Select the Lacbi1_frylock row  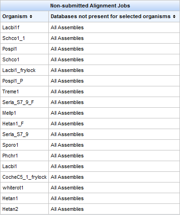[x=90, y=70]
